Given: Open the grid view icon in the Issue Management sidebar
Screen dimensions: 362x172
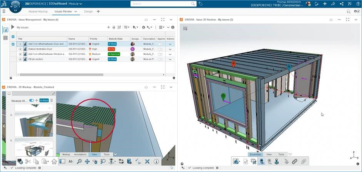Looking at the screenshot, I should pyautogui.click(x=5, y=38).
